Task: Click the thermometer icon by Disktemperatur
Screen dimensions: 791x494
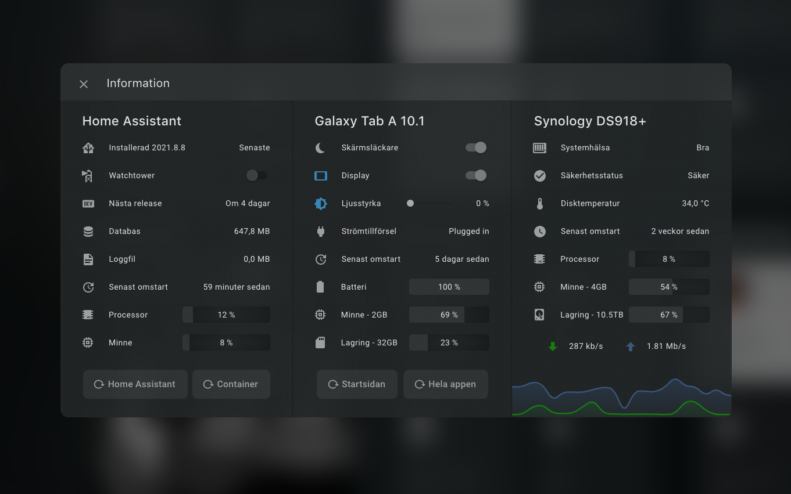Action: pyautogui.click(x=540, y=204)
